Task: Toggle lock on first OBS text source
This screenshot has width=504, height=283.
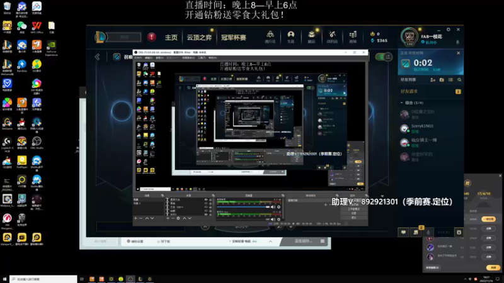Action: (210, 199)
